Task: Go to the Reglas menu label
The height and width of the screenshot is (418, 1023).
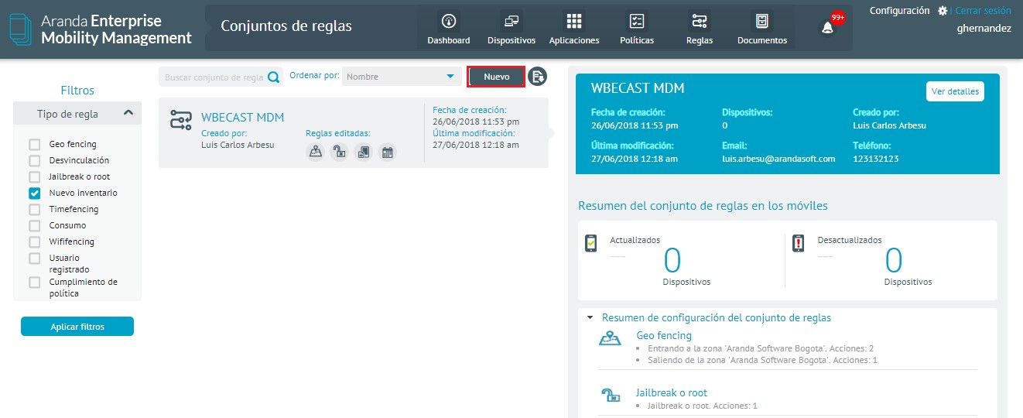Action: pyautogui.click(x=700, y=40)
